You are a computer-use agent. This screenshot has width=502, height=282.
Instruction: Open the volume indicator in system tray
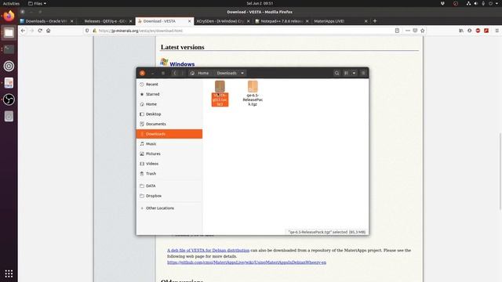point(476,3)
